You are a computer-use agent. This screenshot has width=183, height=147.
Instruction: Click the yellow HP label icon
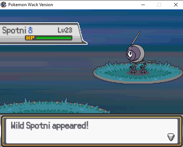[30, 38]
